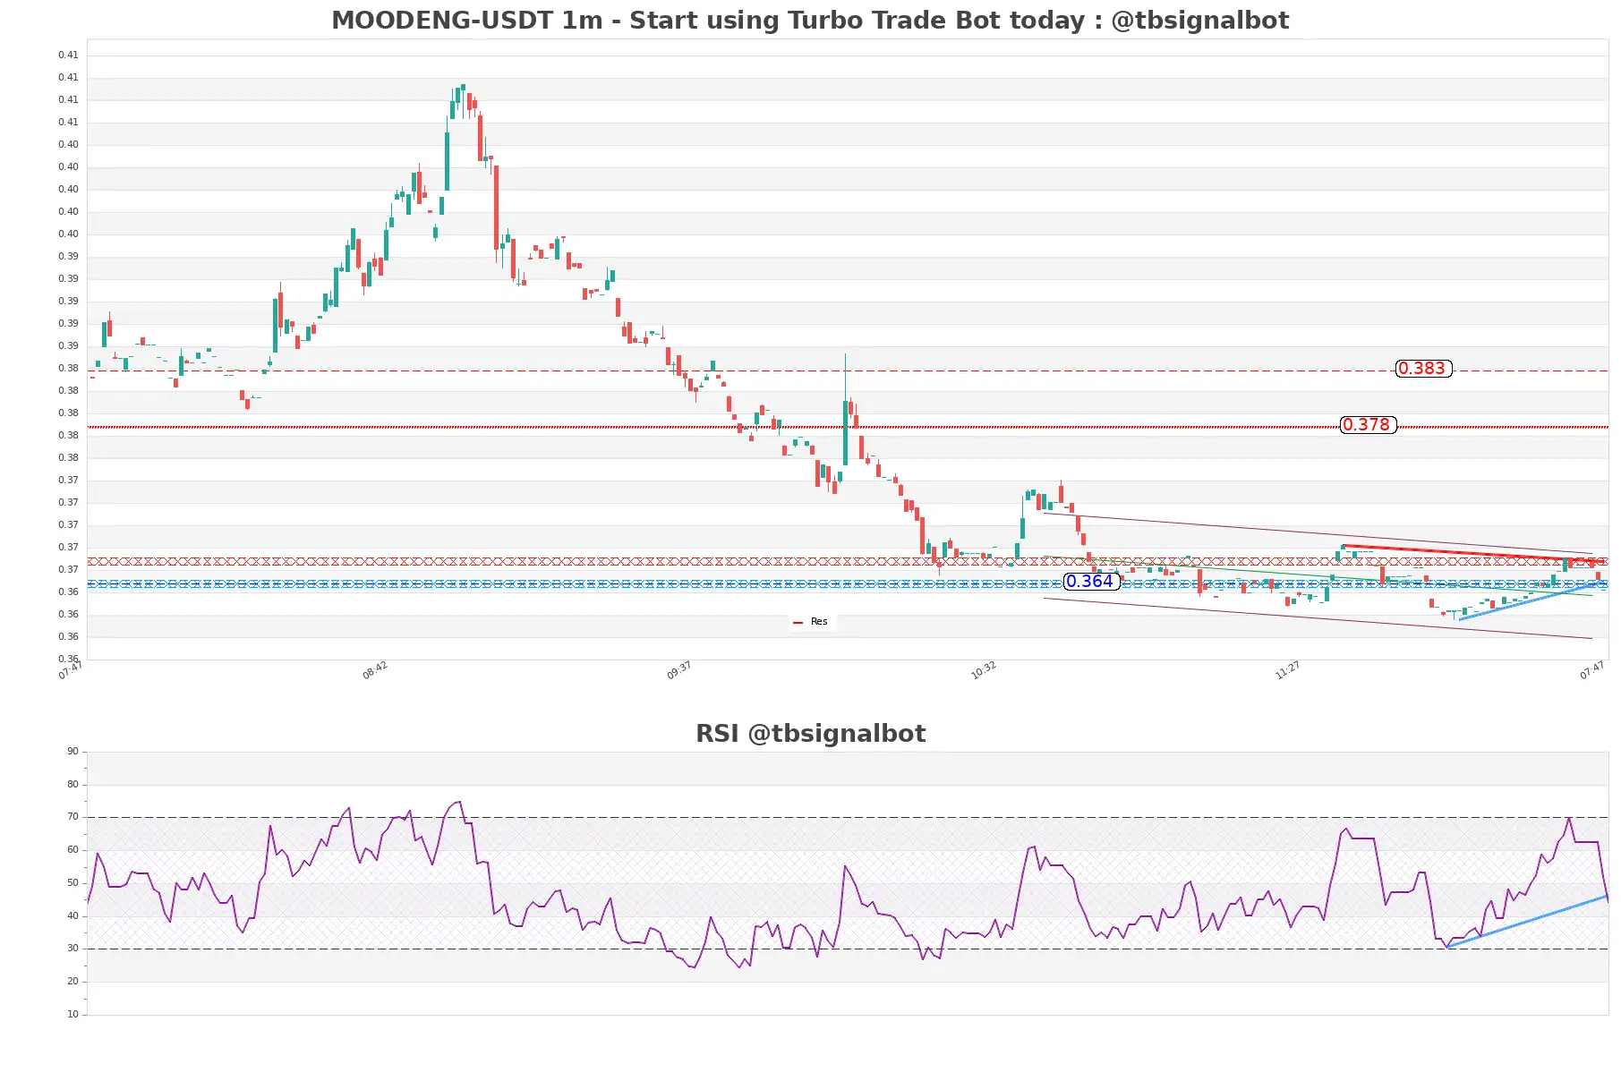Screen dimensions: 1621x1081
Task: Click the RSI 50 axis label
Action: point(73,883)
